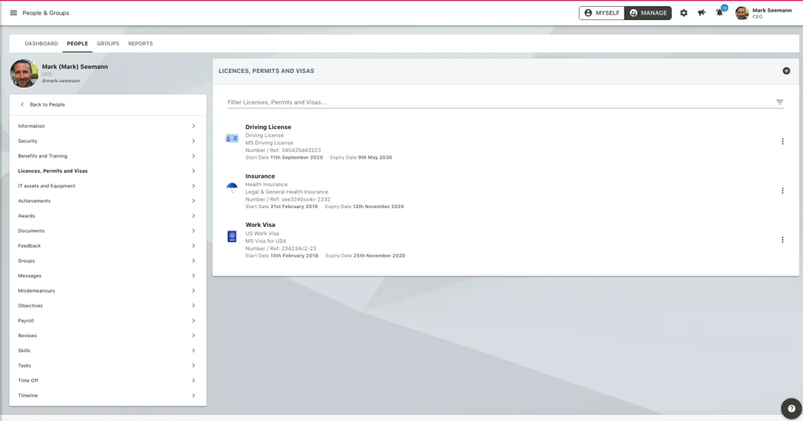
Task: Open Driving License more options menu
Action: coord(782,142)
